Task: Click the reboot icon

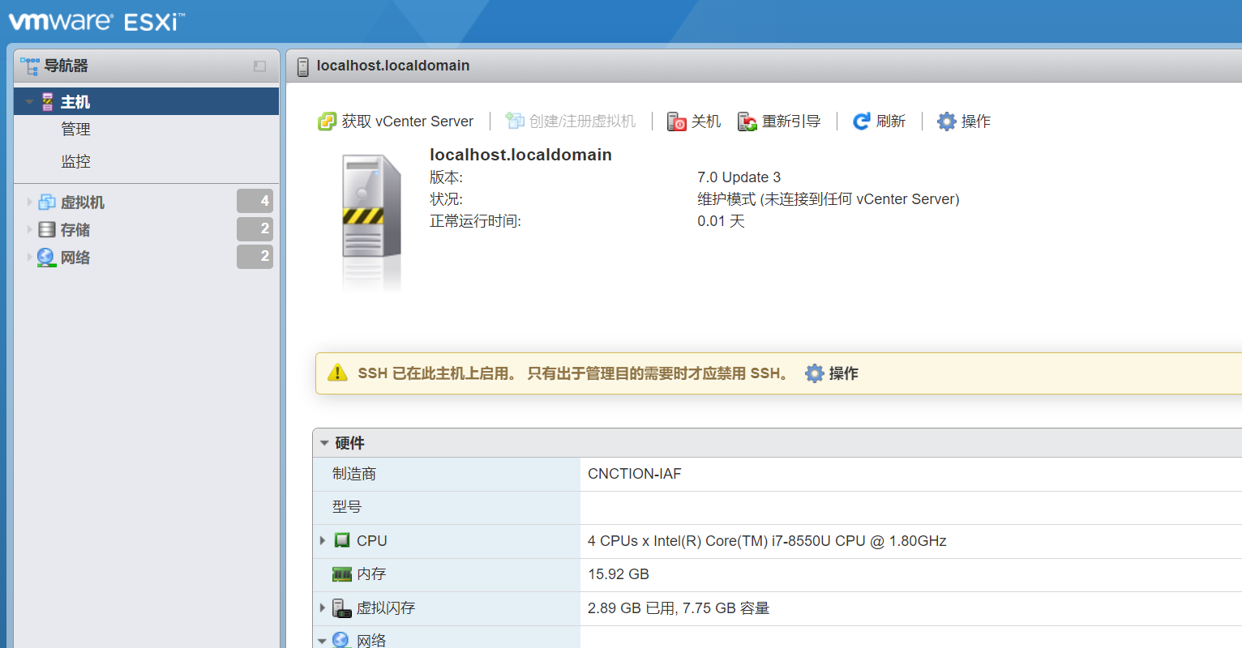Action: click(747, 122)
